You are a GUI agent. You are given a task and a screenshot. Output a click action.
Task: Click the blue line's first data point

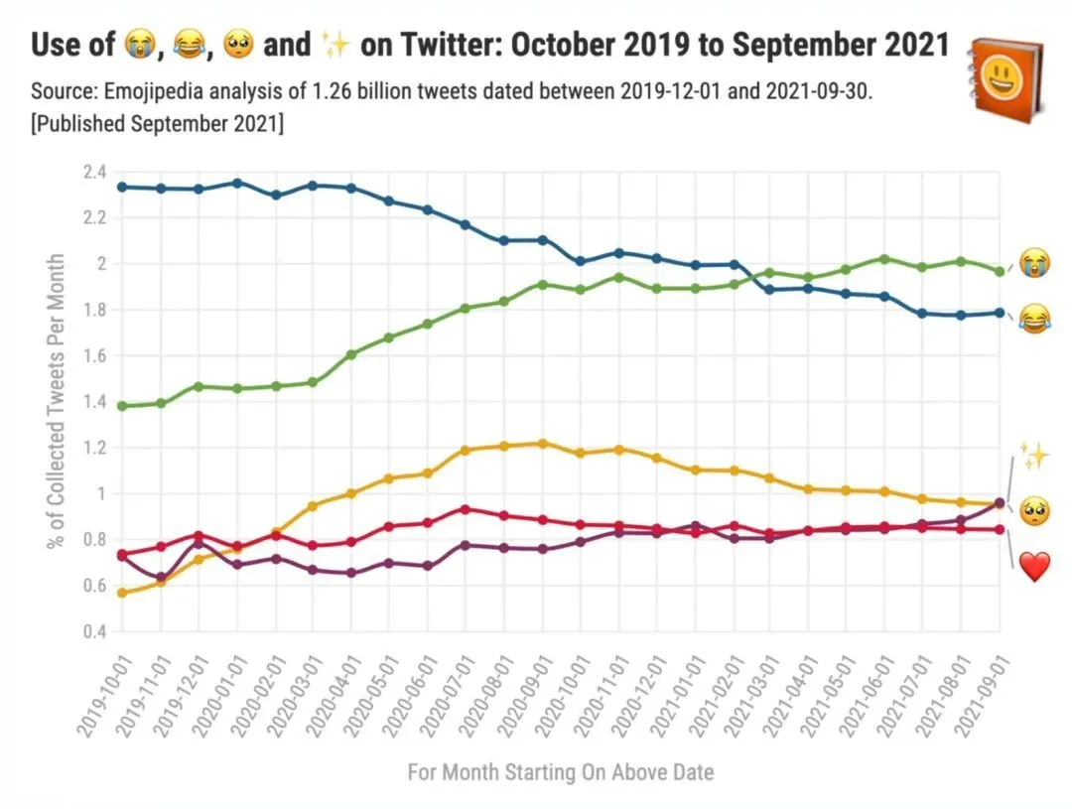[122, 187]
